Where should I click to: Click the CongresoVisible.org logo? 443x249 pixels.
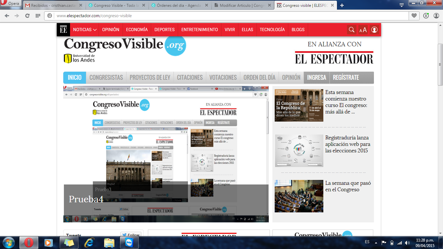125,45
